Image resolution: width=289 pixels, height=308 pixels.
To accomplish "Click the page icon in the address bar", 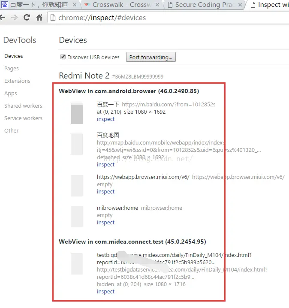I will [x=53, y=18].
